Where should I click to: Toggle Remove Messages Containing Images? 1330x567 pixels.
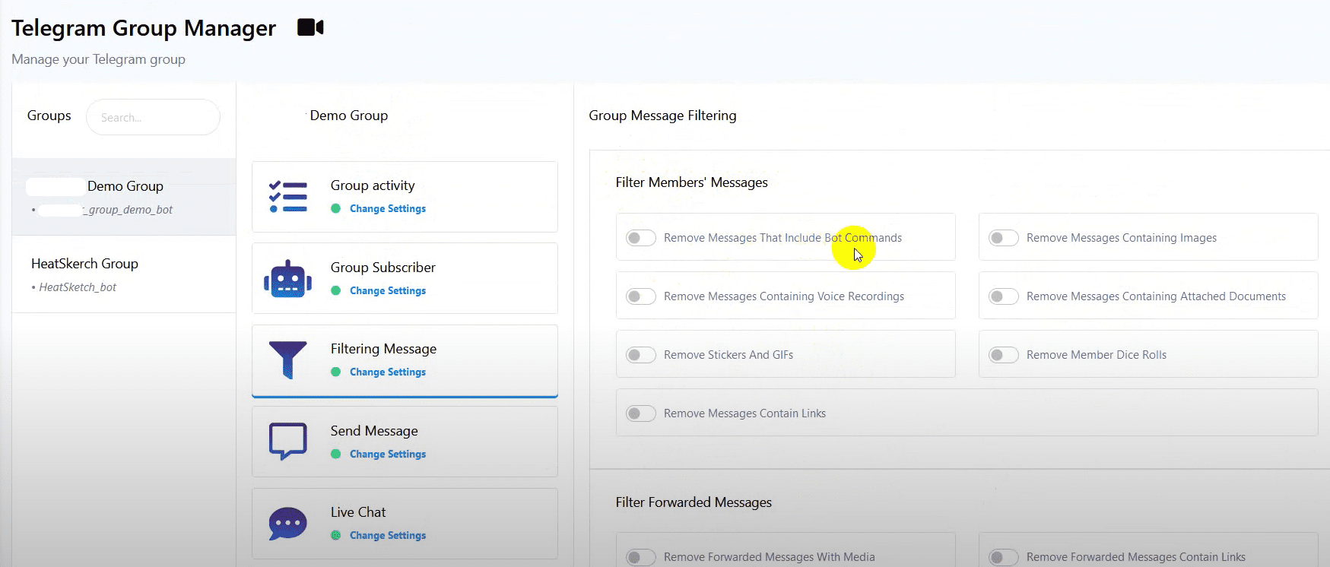pyautogui.click(x=1003, y=238)
